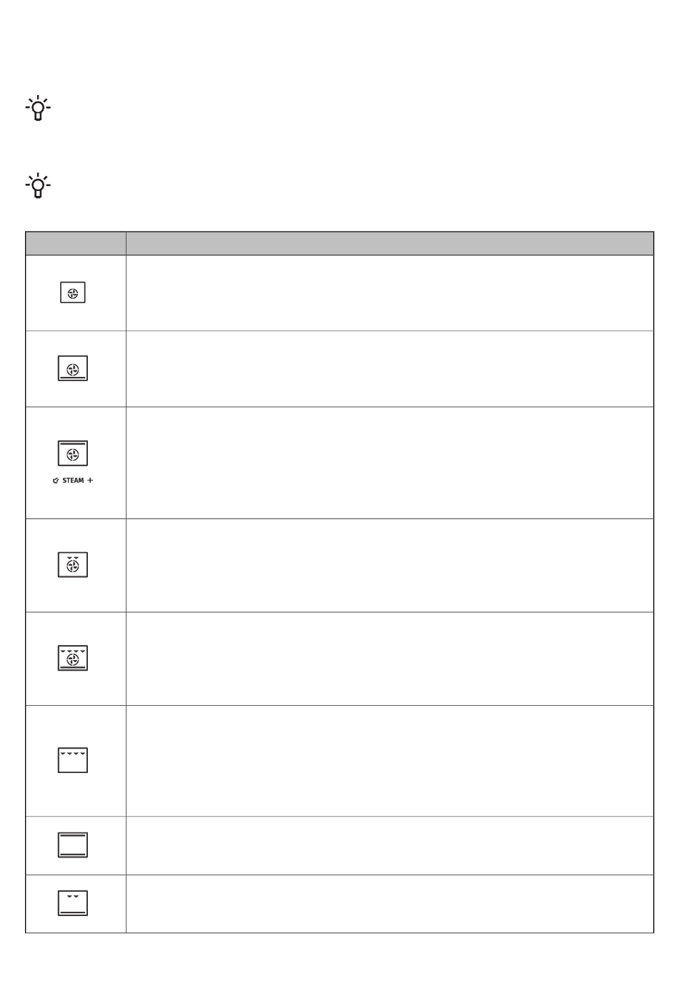Select the fan-only oven icon in first row

(x=73, y=293)
